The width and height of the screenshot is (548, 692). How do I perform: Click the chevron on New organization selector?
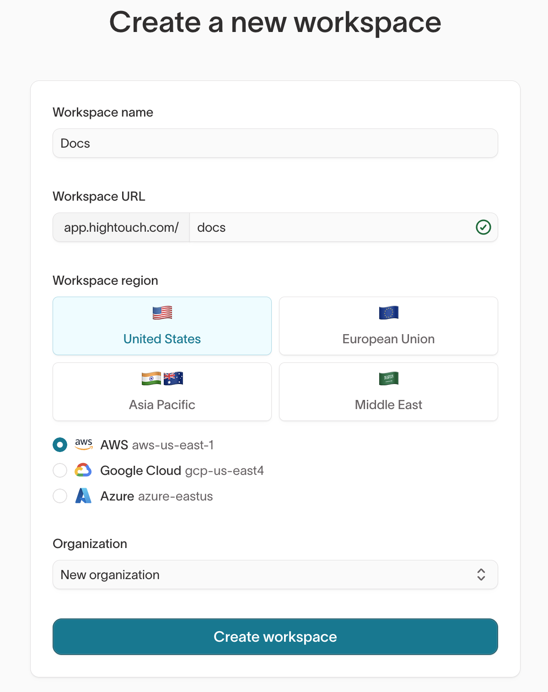[x=481, y=575]
